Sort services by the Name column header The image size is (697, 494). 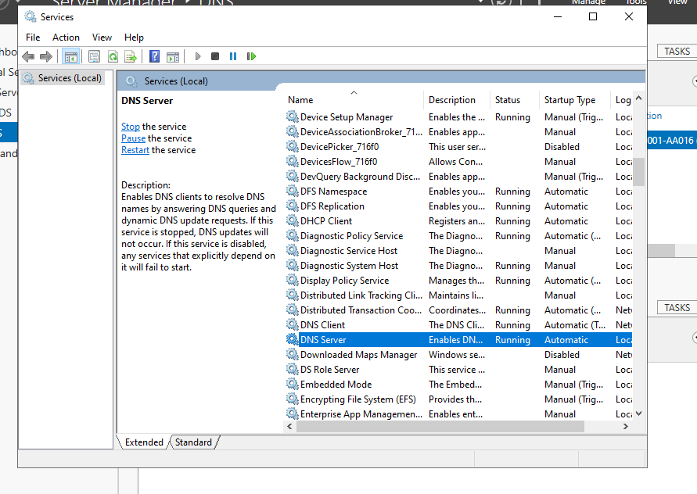(x=300, y=100)
